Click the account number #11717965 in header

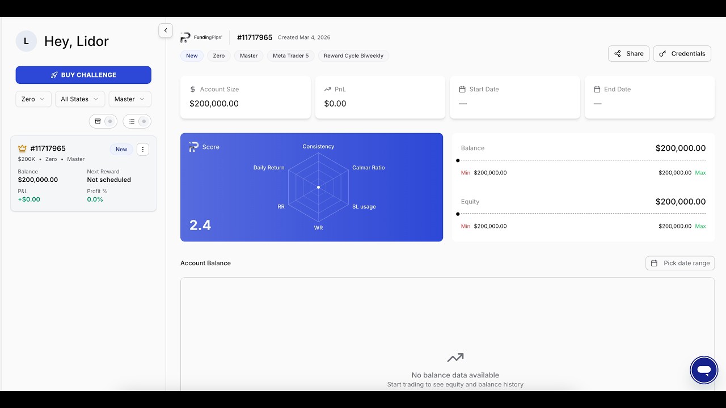tap(255, 37)
